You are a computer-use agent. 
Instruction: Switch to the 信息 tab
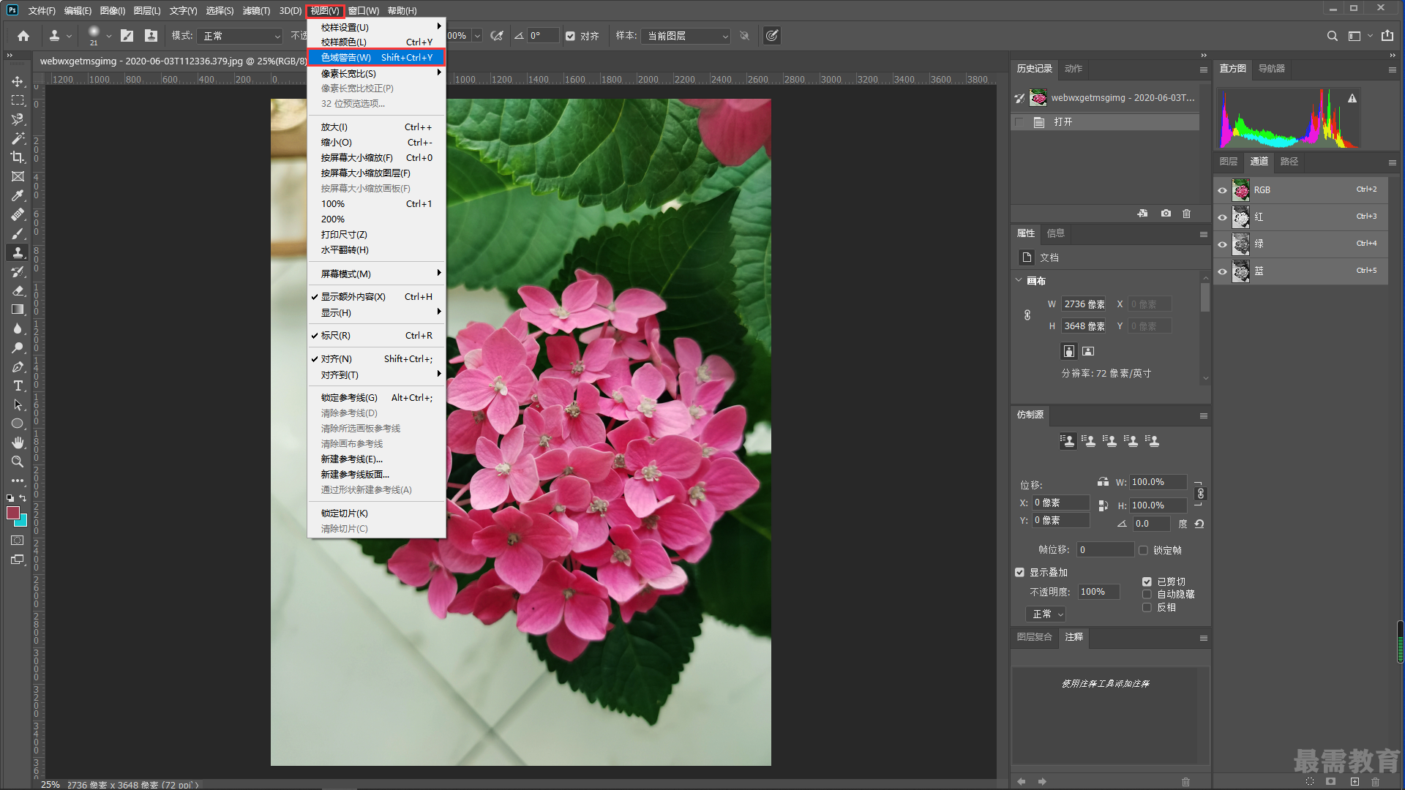pos(1056,233)
